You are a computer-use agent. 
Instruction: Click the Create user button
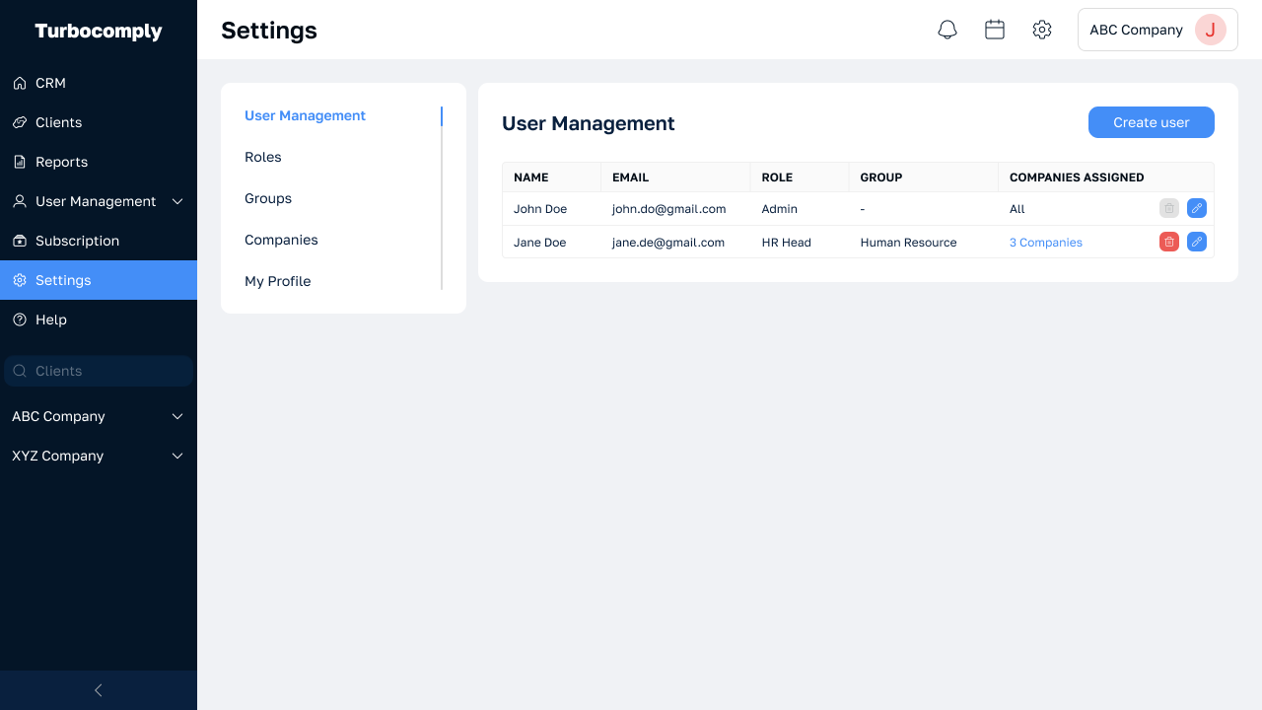[1152, 122]
